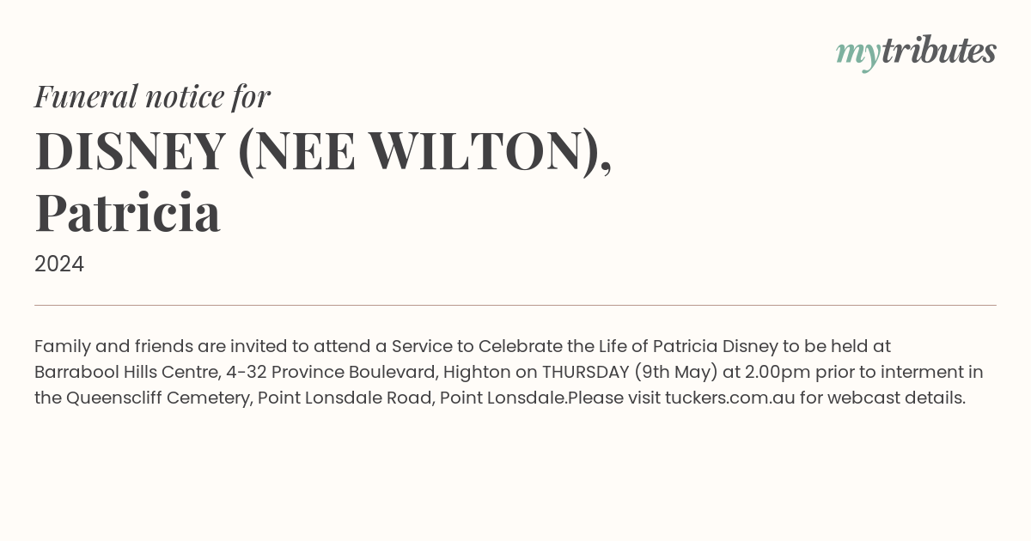Click the horizontal divider line

coord(515,305)
